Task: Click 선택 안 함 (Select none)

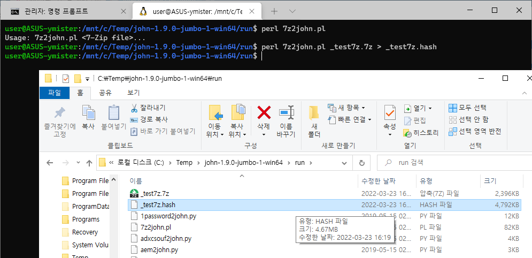Action: (468, 119)
